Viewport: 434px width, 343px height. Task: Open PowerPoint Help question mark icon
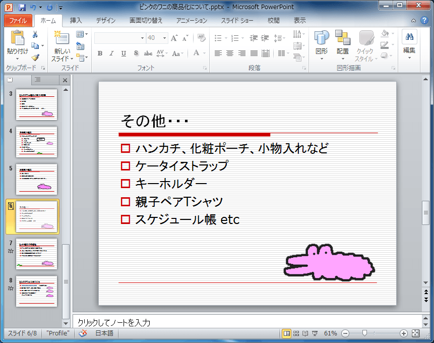coord(424,20)
